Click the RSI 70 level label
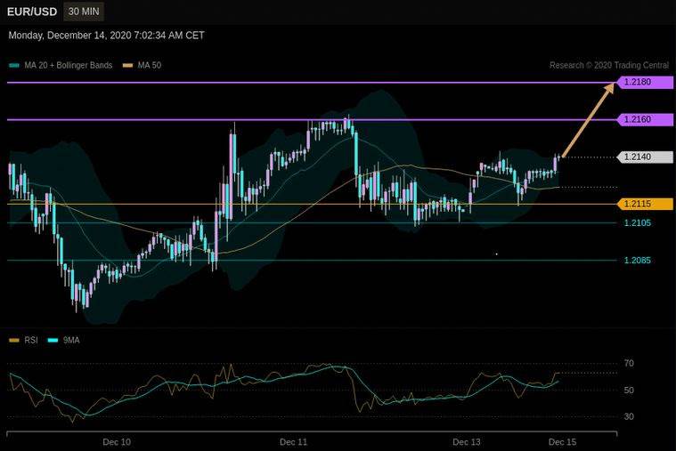 coord(629,364)
